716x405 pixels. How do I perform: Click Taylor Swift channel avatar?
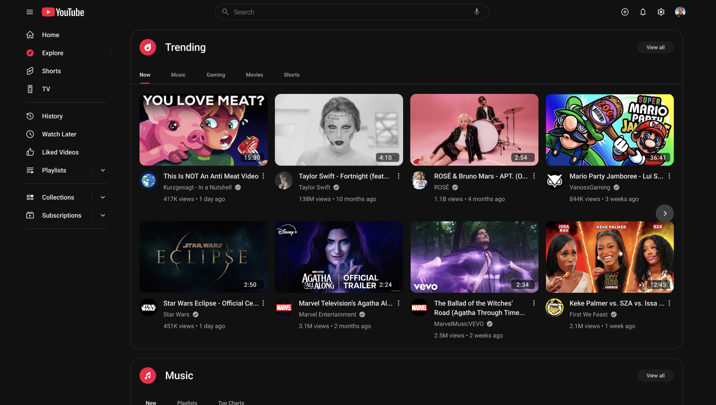coord(284,180)
